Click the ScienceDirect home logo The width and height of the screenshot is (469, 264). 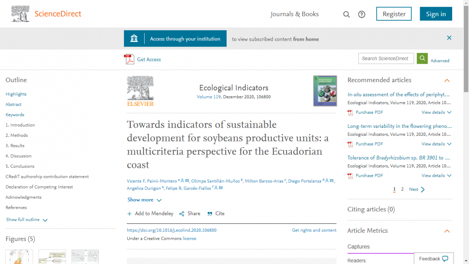(x=46, y=14)
